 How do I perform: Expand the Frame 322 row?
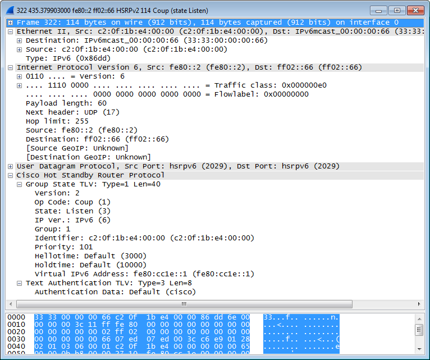click(11, 23)
